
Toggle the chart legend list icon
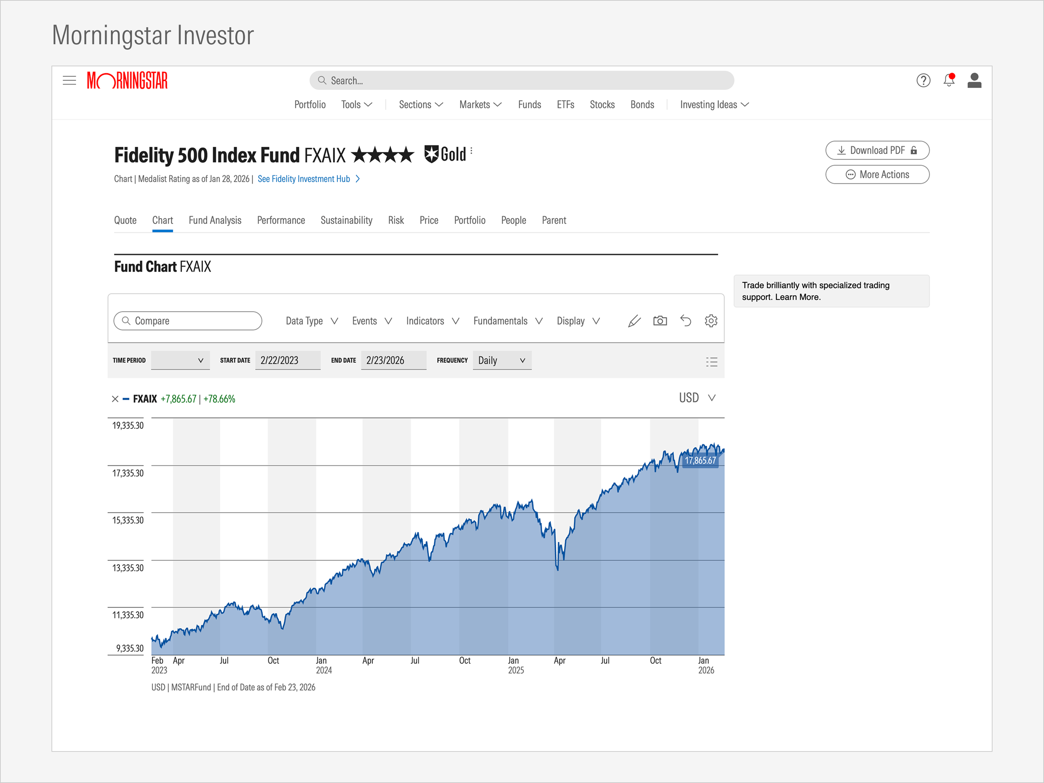(711, 361)
